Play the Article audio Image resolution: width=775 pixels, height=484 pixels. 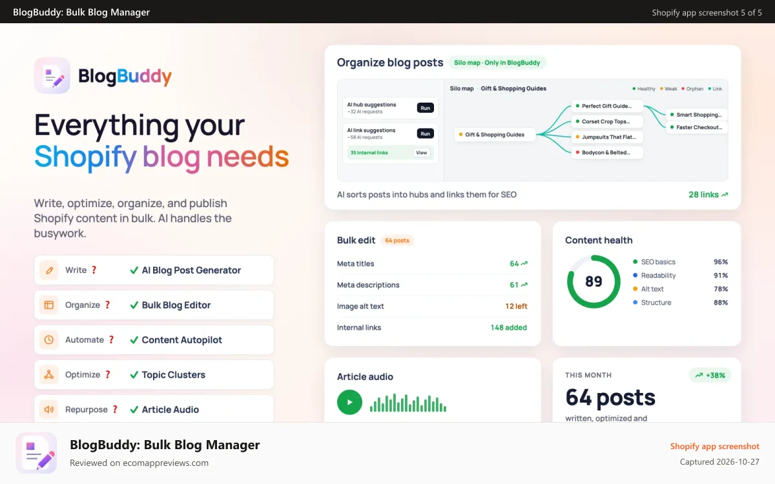click(349, 402)
